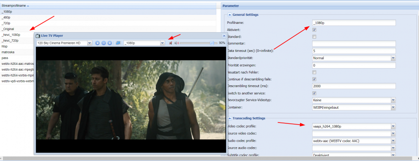Open the Video codec profile dropdown
The height and width of the screenshot is (161, 419).
pos(393,126)
